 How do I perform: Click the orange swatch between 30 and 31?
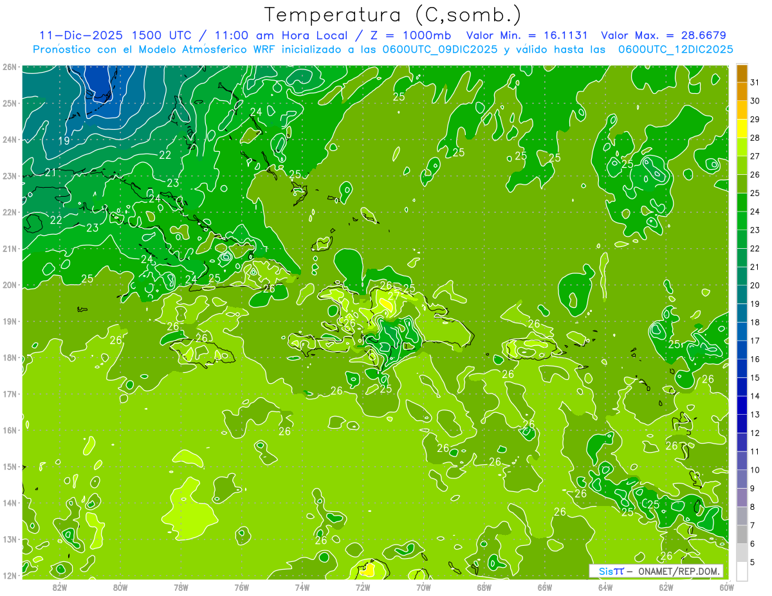742,92
